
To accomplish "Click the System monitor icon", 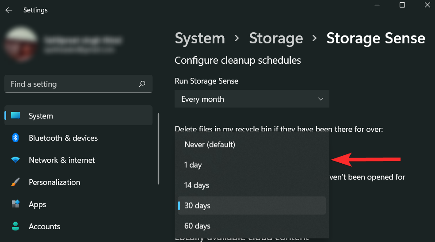I will click(15, 116).
